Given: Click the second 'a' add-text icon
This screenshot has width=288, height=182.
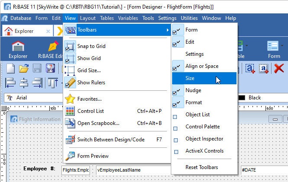Looking at the screenshot, I should (264, 68).
